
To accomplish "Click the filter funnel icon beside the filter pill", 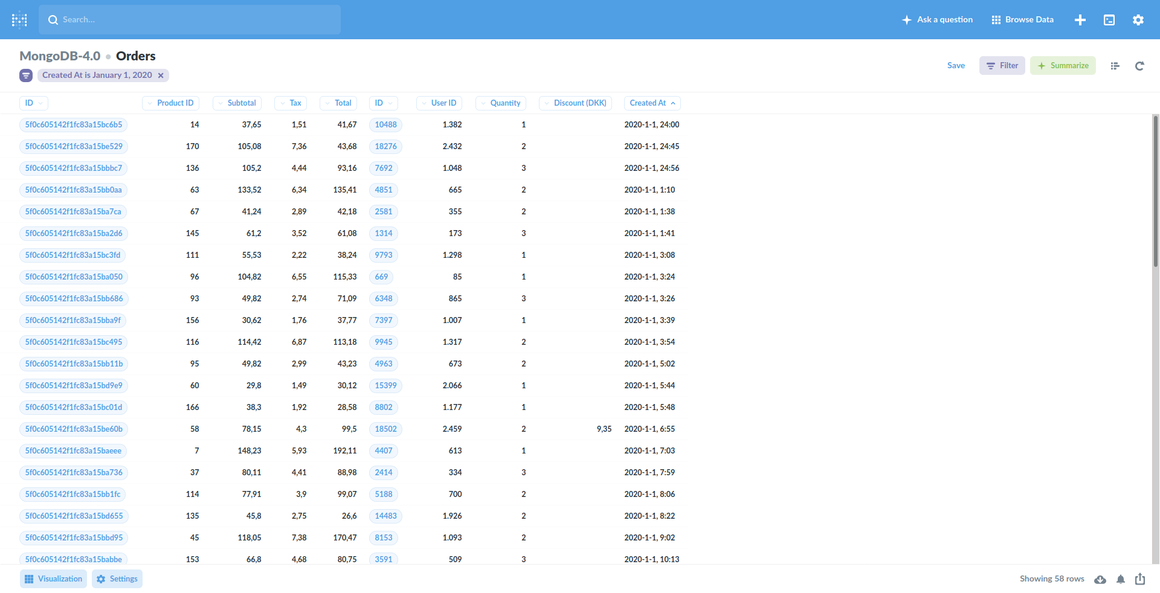I will coord(25,75).
